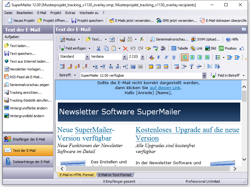Viewport: 250px width, 187px height.
Task: Open the font size 2 (10) dropdown
Action: point(142,57)
